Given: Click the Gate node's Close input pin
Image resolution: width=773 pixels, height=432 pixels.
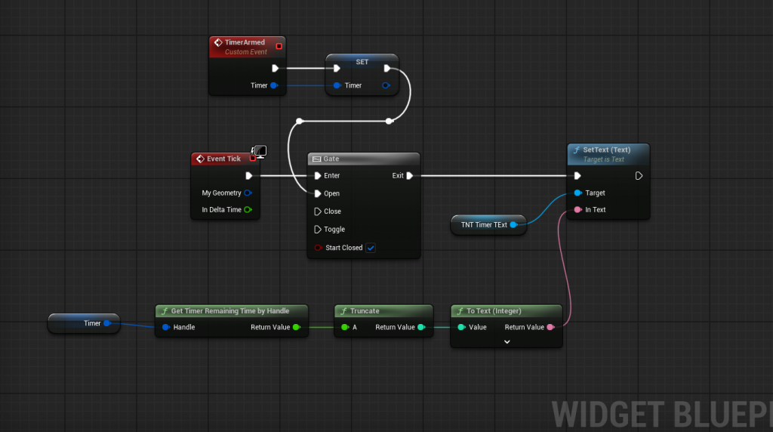Looking at the screenshot, I should pyautogui.click(x=318, y=211).
